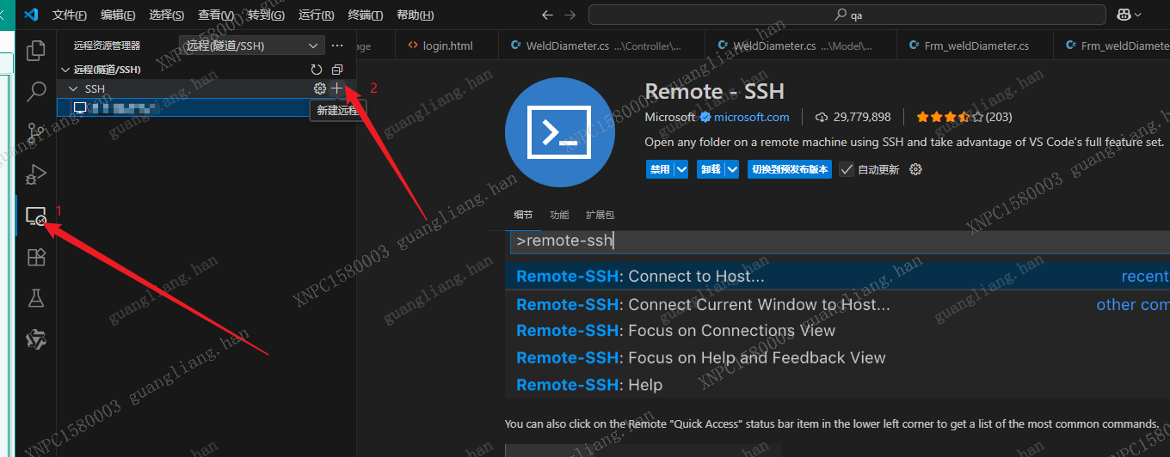Click 切换到预发布版本 button
Screen dimensions: 1170x457
point(790,169)
